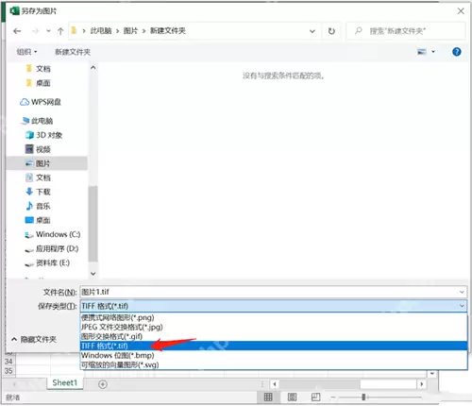Click 图片 in the address path
472x406 pixels.
pos(130,30)
